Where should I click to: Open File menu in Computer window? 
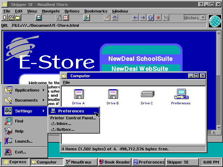pos(66,82)
